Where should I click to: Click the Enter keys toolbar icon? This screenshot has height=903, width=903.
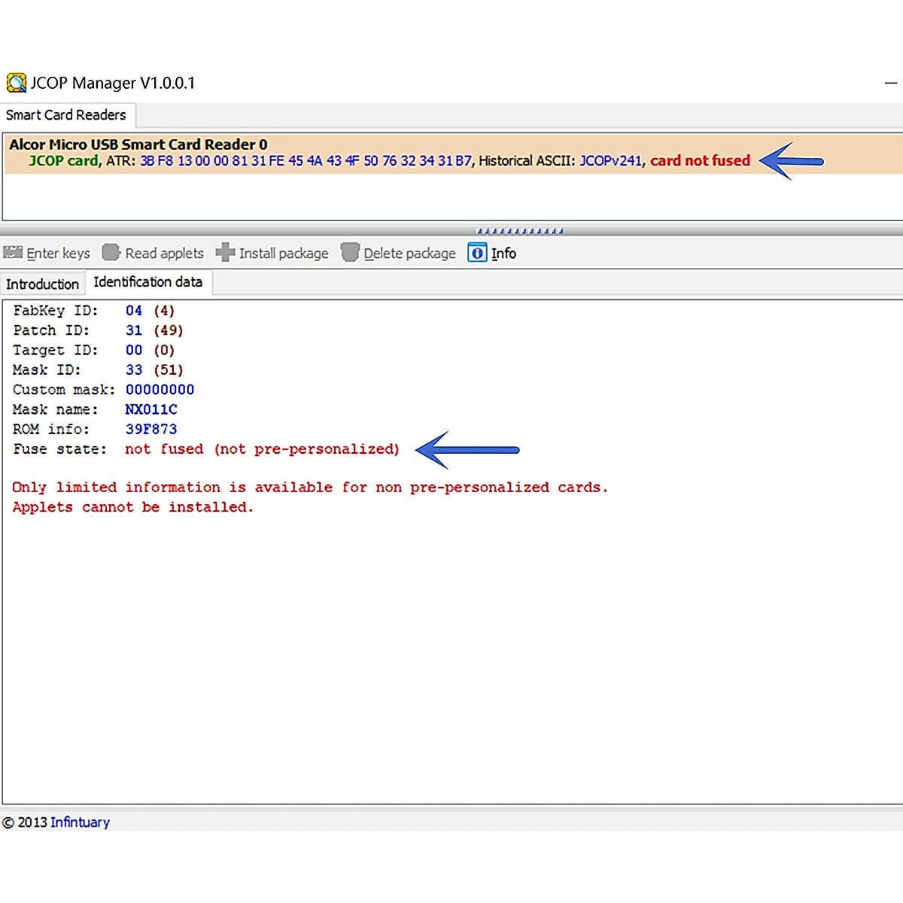point(14,253)
